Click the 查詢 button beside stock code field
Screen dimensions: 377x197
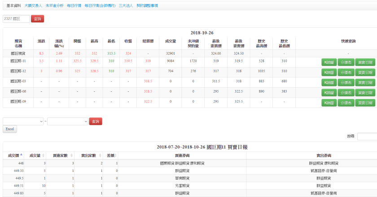[x=38, y=19]
